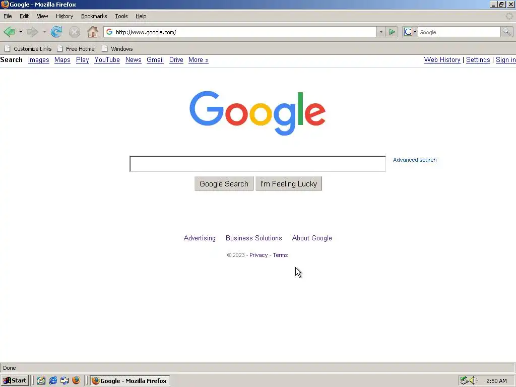516x387 pixels.
Task: Open the Home page icon
Action: tap(93, 32)
